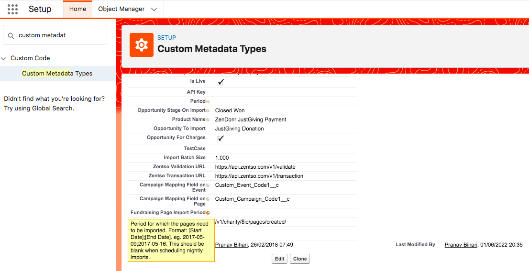
Task: Click the TestCase field label
Action: (x=195, y=148)
